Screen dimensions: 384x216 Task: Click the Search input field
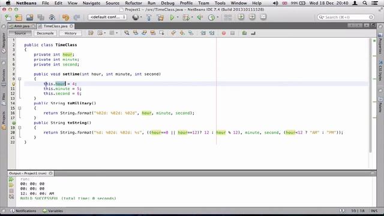point(346,17)
